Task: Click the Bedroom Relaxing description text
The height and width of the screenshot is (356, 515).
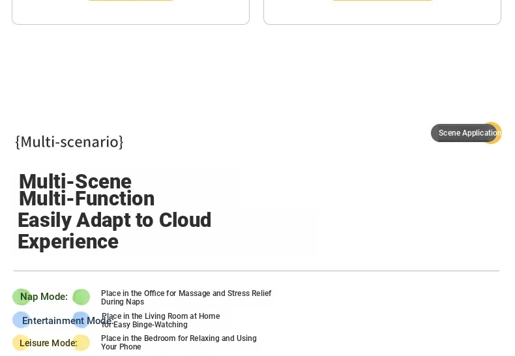Action: click(179, 342)
